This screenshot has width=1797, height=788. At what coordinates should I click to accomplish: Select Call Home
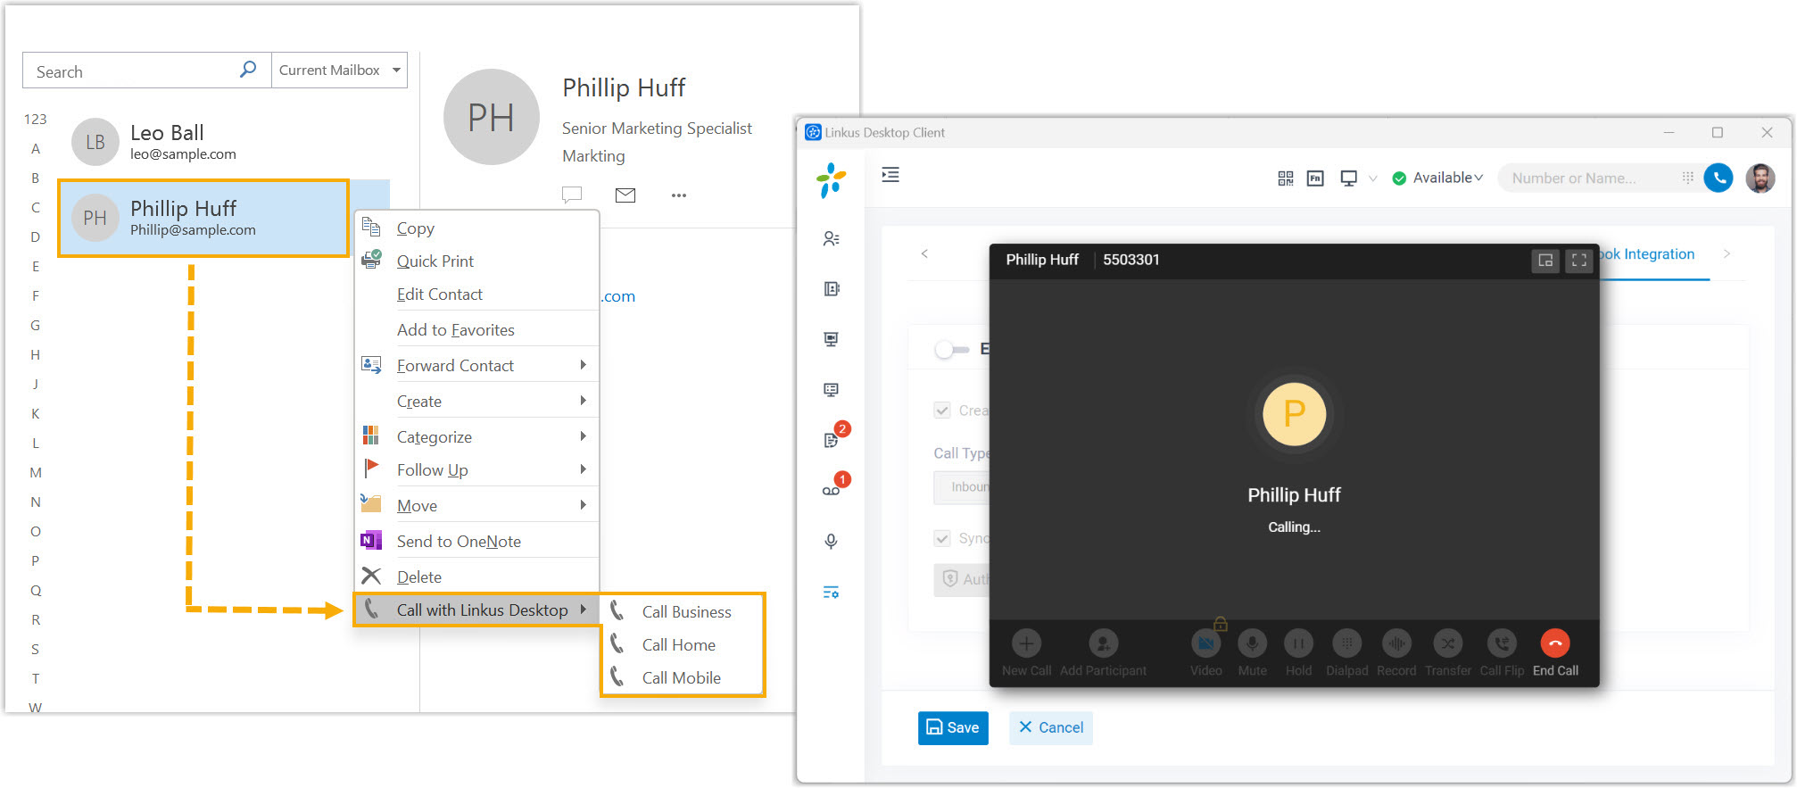click(683, 645)
